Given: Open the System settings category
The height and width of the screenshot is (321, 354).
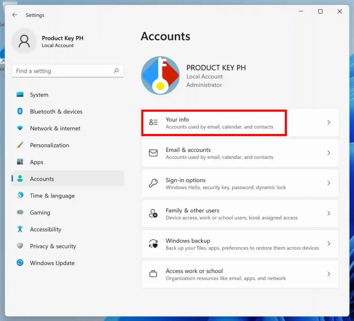Looking at the screenshot, I should point(68,95).
